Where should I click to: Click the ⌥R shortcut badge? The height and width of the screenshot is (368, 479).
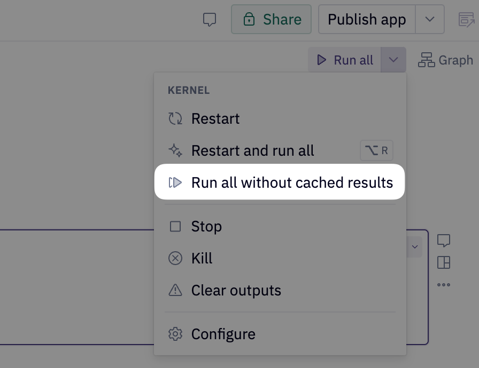pos(376,150)
